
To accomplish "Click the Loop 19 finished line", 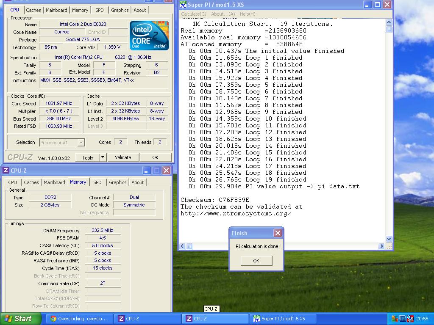I will tap(248, 179).
